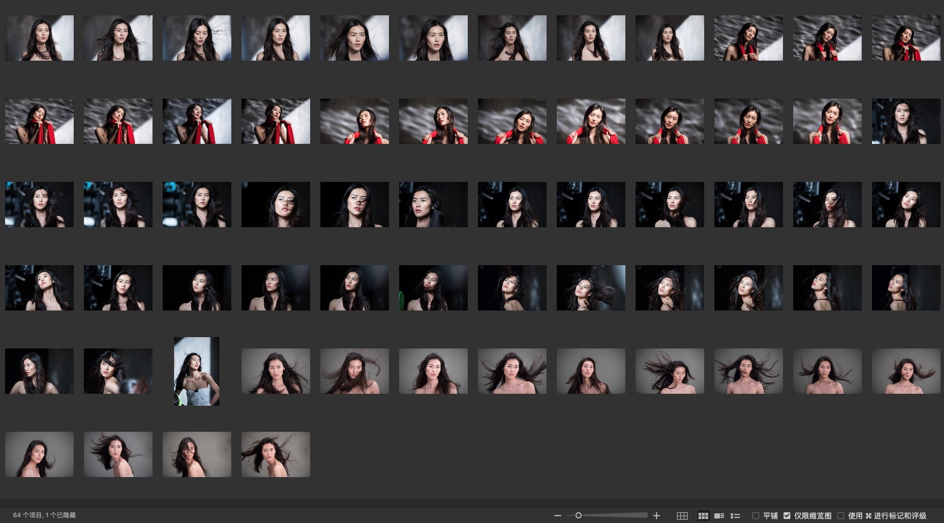Switch to details view icon
This screenshot has width=944, height=523.
click(x=719, y=516)
